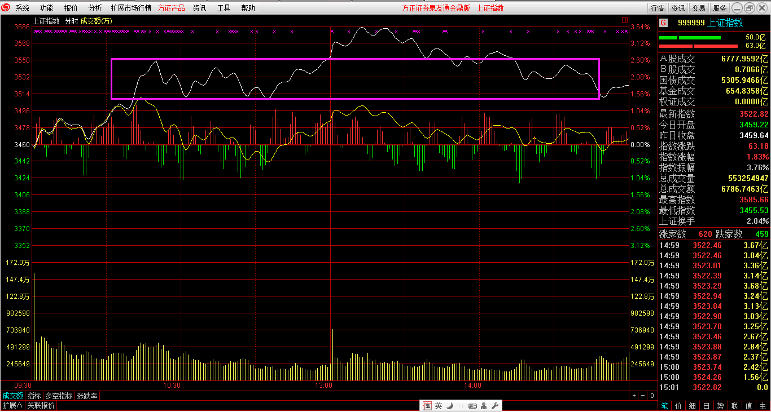The height and width of the screenshot is (412, 771).
Task: Toggle the split-panel icon above the percent axis
Action: [624, 20]
